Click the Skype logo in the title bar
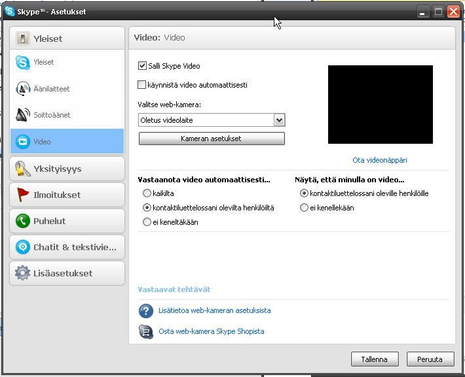 point(10,12)
